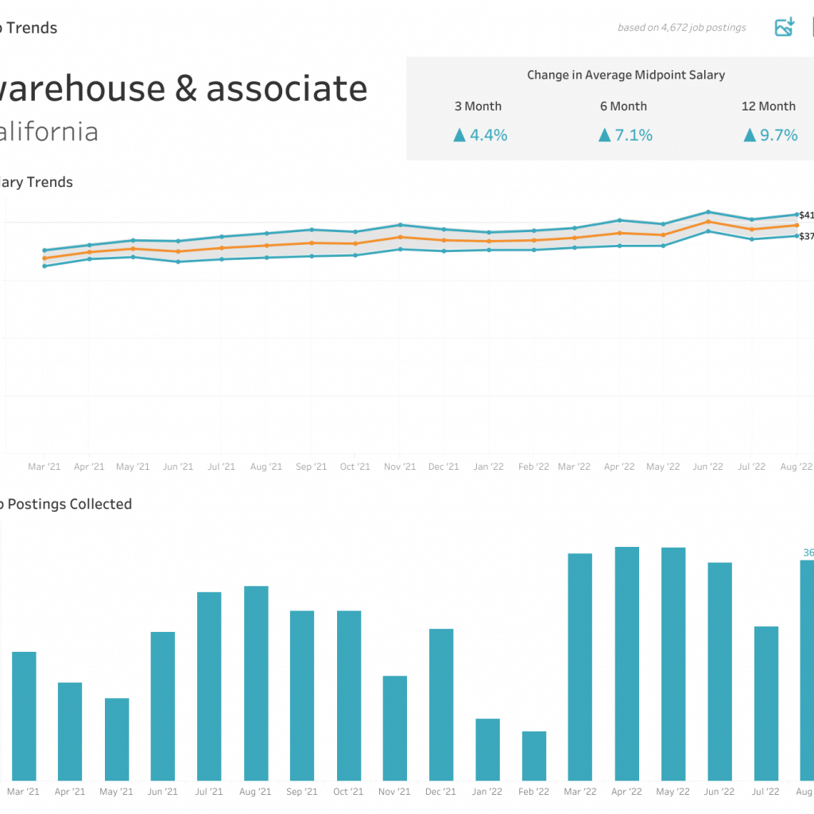Click the Postings Collected section heading

66,504
